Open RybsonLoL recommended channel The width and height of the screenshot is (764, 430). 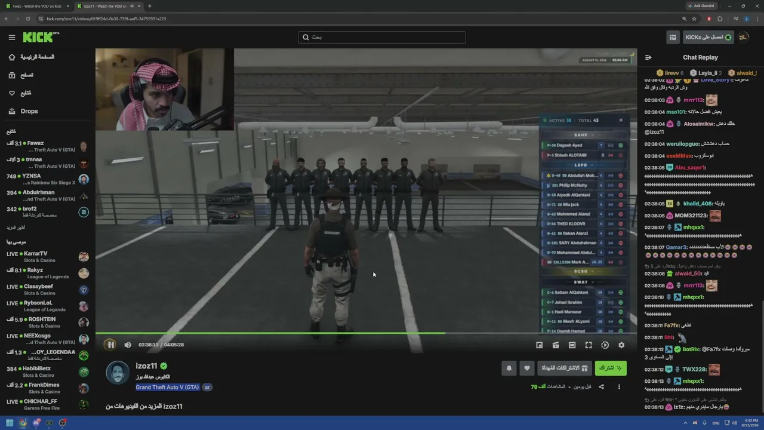(48, 306)
